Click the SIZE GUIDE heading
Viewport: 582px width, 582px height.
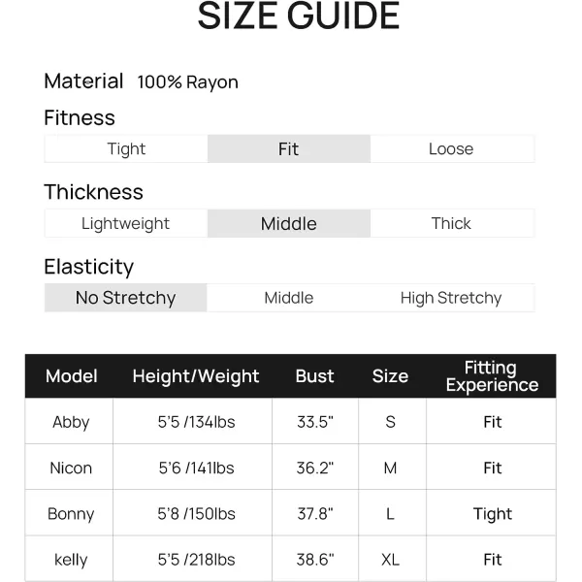point(299,16)
